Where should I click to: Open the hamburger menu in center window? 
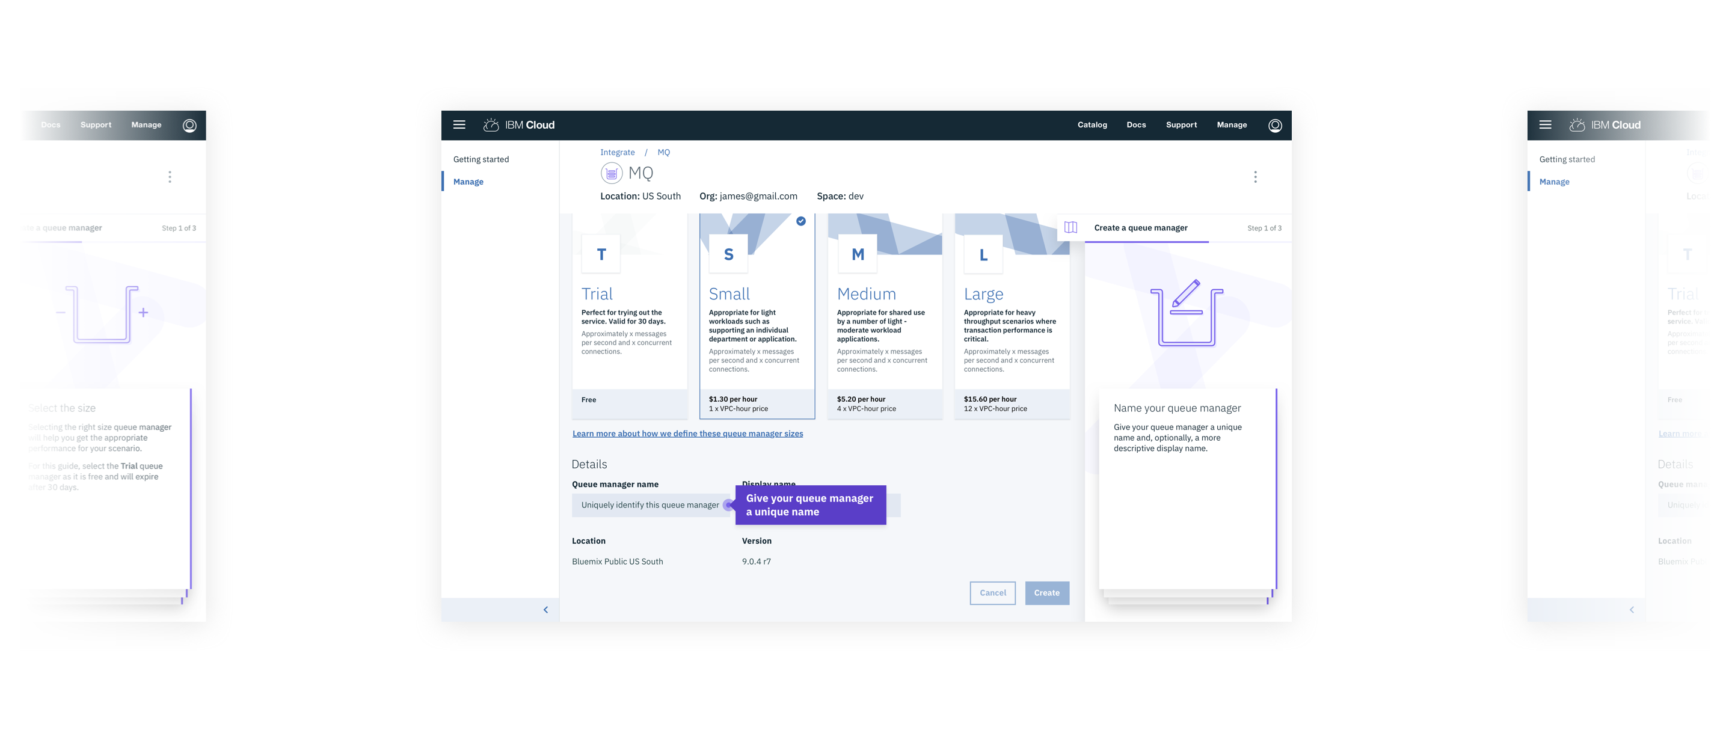tap(459, 125)
